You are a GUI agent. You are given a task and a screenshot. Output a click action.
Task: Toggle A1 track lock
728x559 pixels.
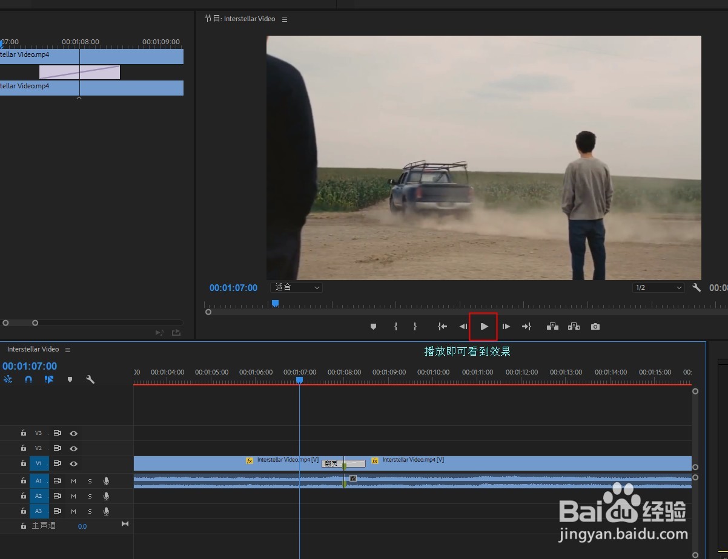24,481
